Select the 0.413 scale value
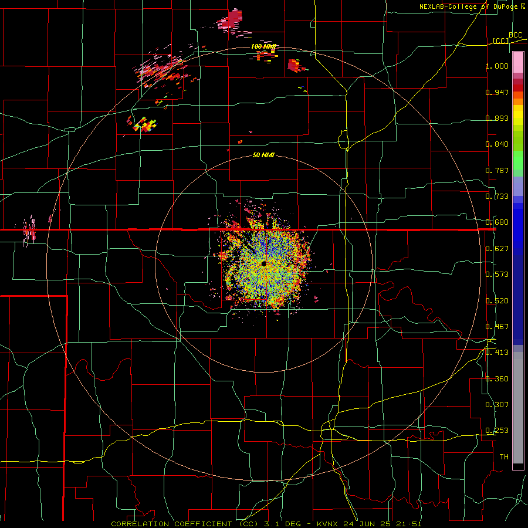 497,353
